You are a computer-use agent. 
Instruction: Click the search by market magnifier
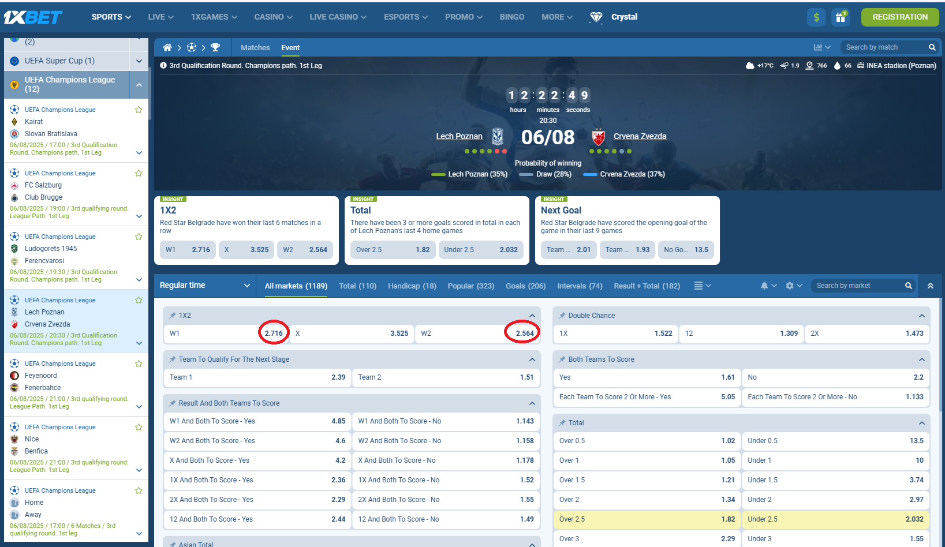coord(908,286)
